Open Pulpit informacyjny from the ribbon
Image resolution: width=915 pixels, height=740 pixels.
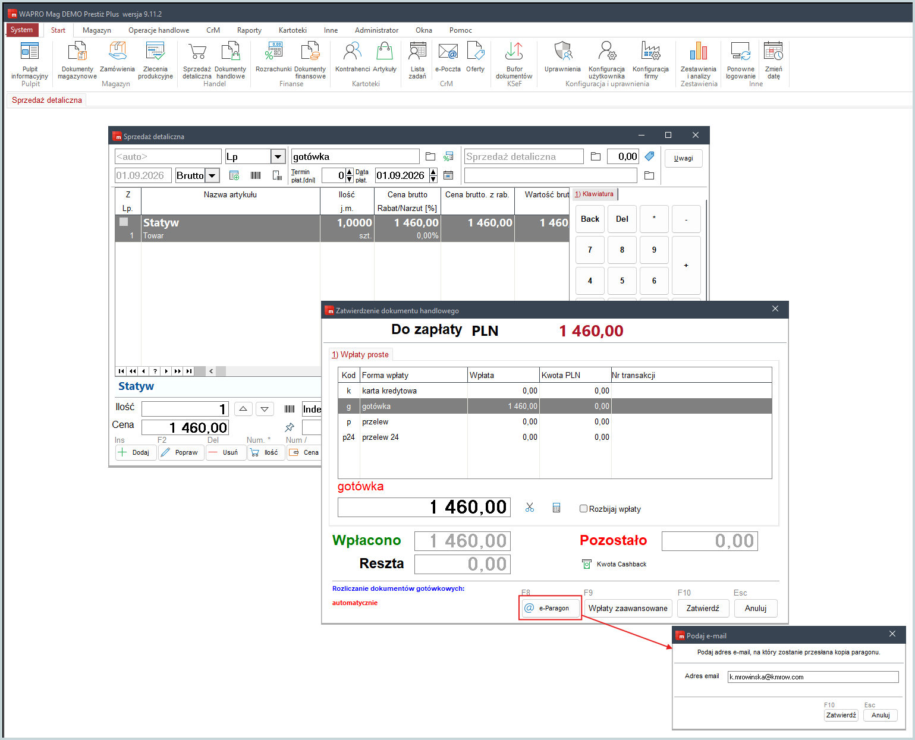30,60
